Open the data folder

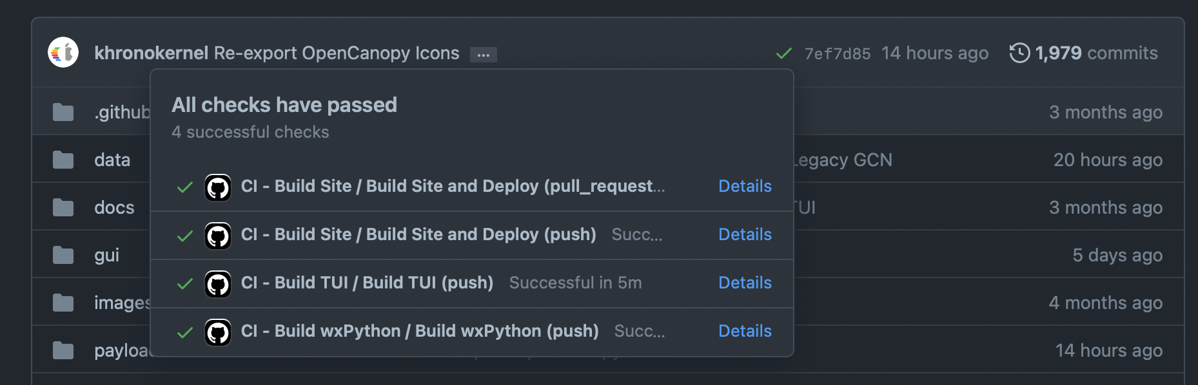112,160
